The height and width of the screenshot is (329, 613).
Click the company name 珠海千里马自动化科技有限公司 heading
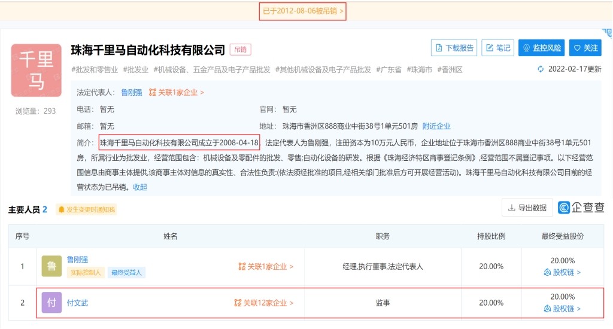point(148,50)
